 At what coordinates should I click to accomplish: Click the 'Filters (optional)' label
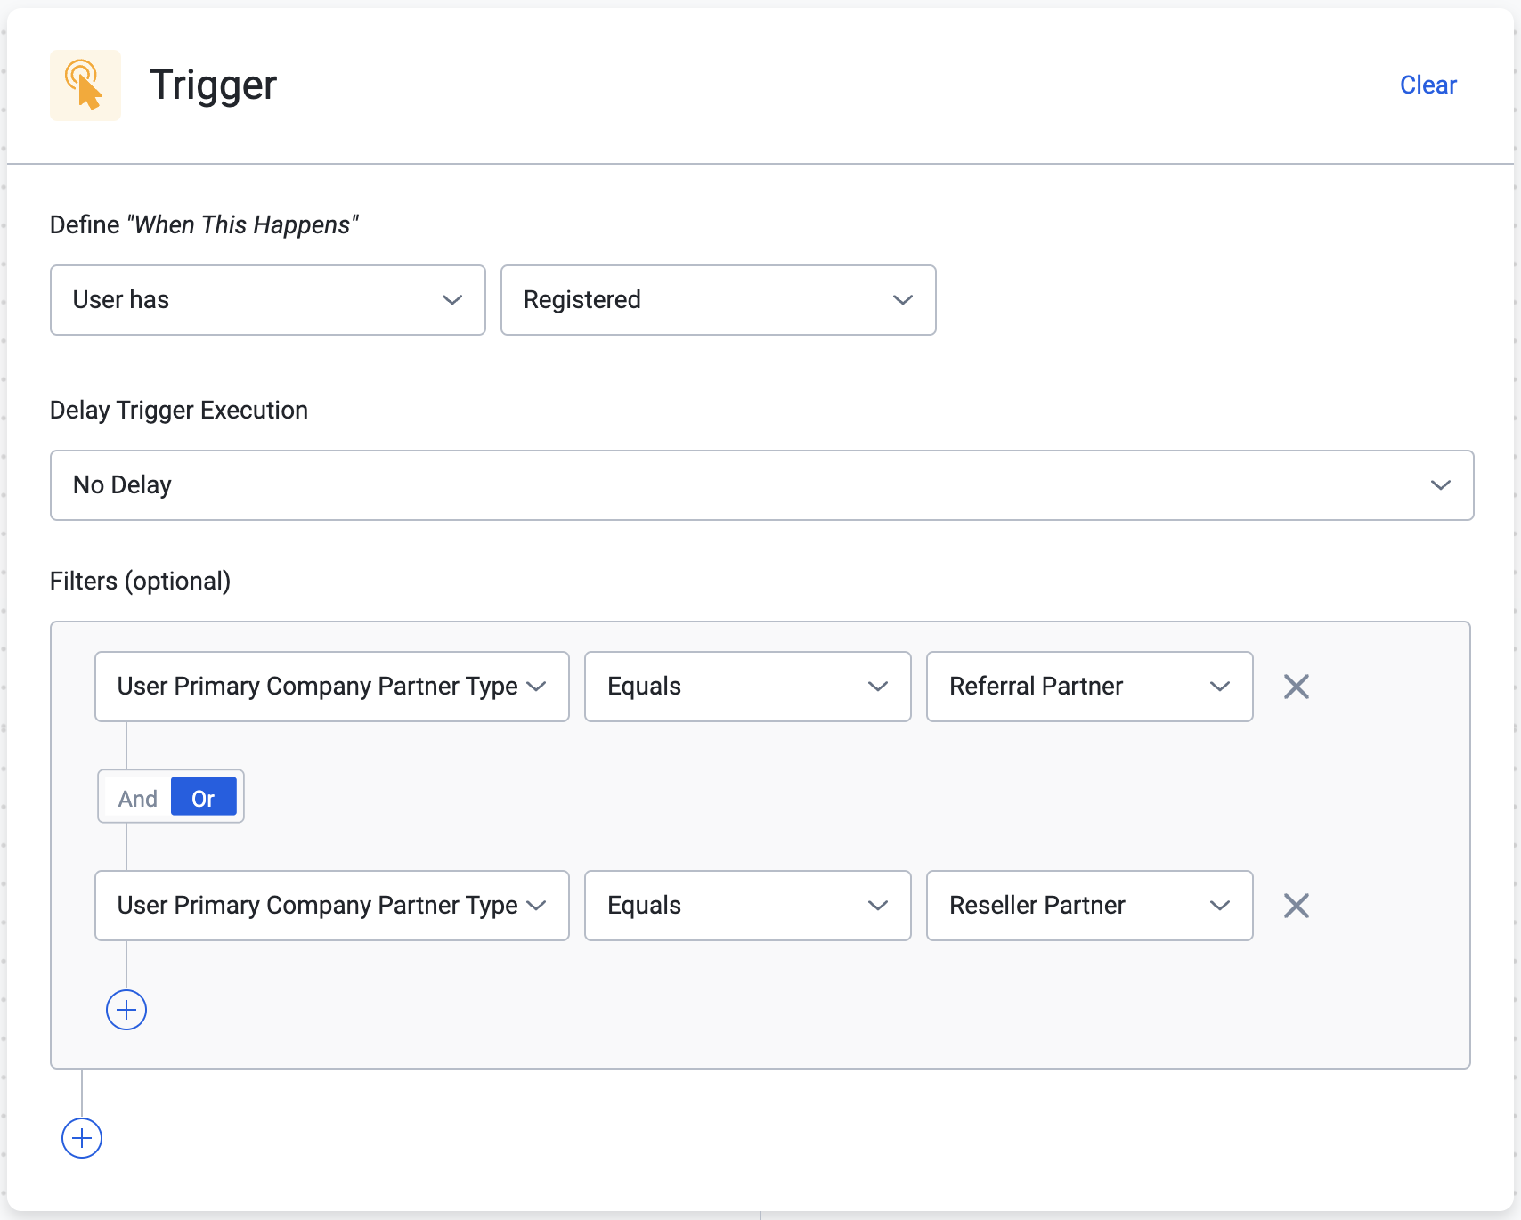click(x=140, y=582)
